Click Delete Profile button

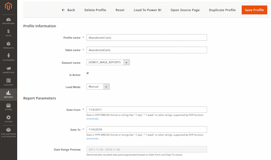coord(95,10)
